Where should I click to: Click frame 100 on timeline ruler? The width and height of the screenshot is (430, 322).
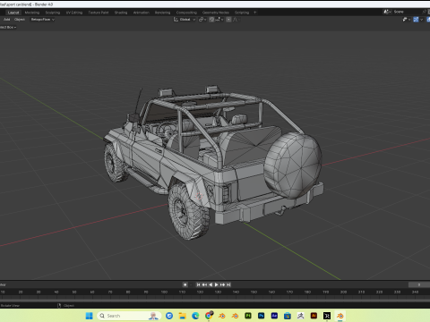(x=164, y=292)
